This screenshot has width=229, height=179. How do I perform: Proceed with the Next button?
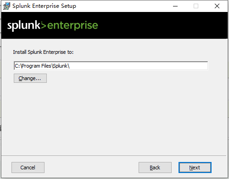pyautogui.click(x=195, y=167)
